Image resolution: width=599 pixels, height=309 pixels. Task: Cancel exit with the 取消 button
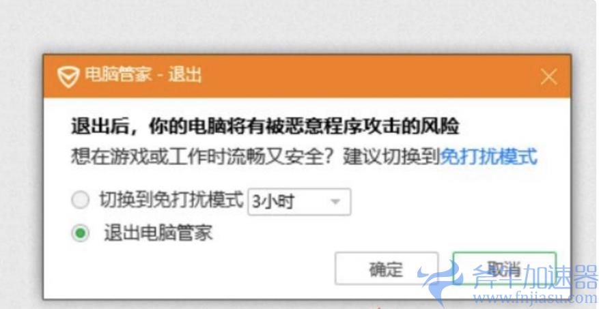504,269
